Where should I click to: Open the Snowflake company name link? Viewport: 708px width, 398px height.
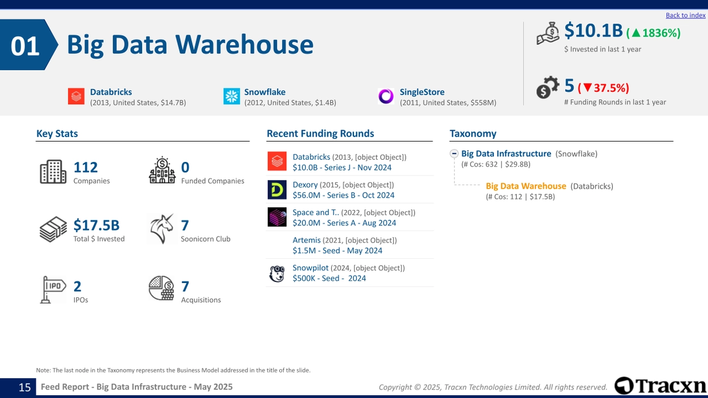[265, 92]
